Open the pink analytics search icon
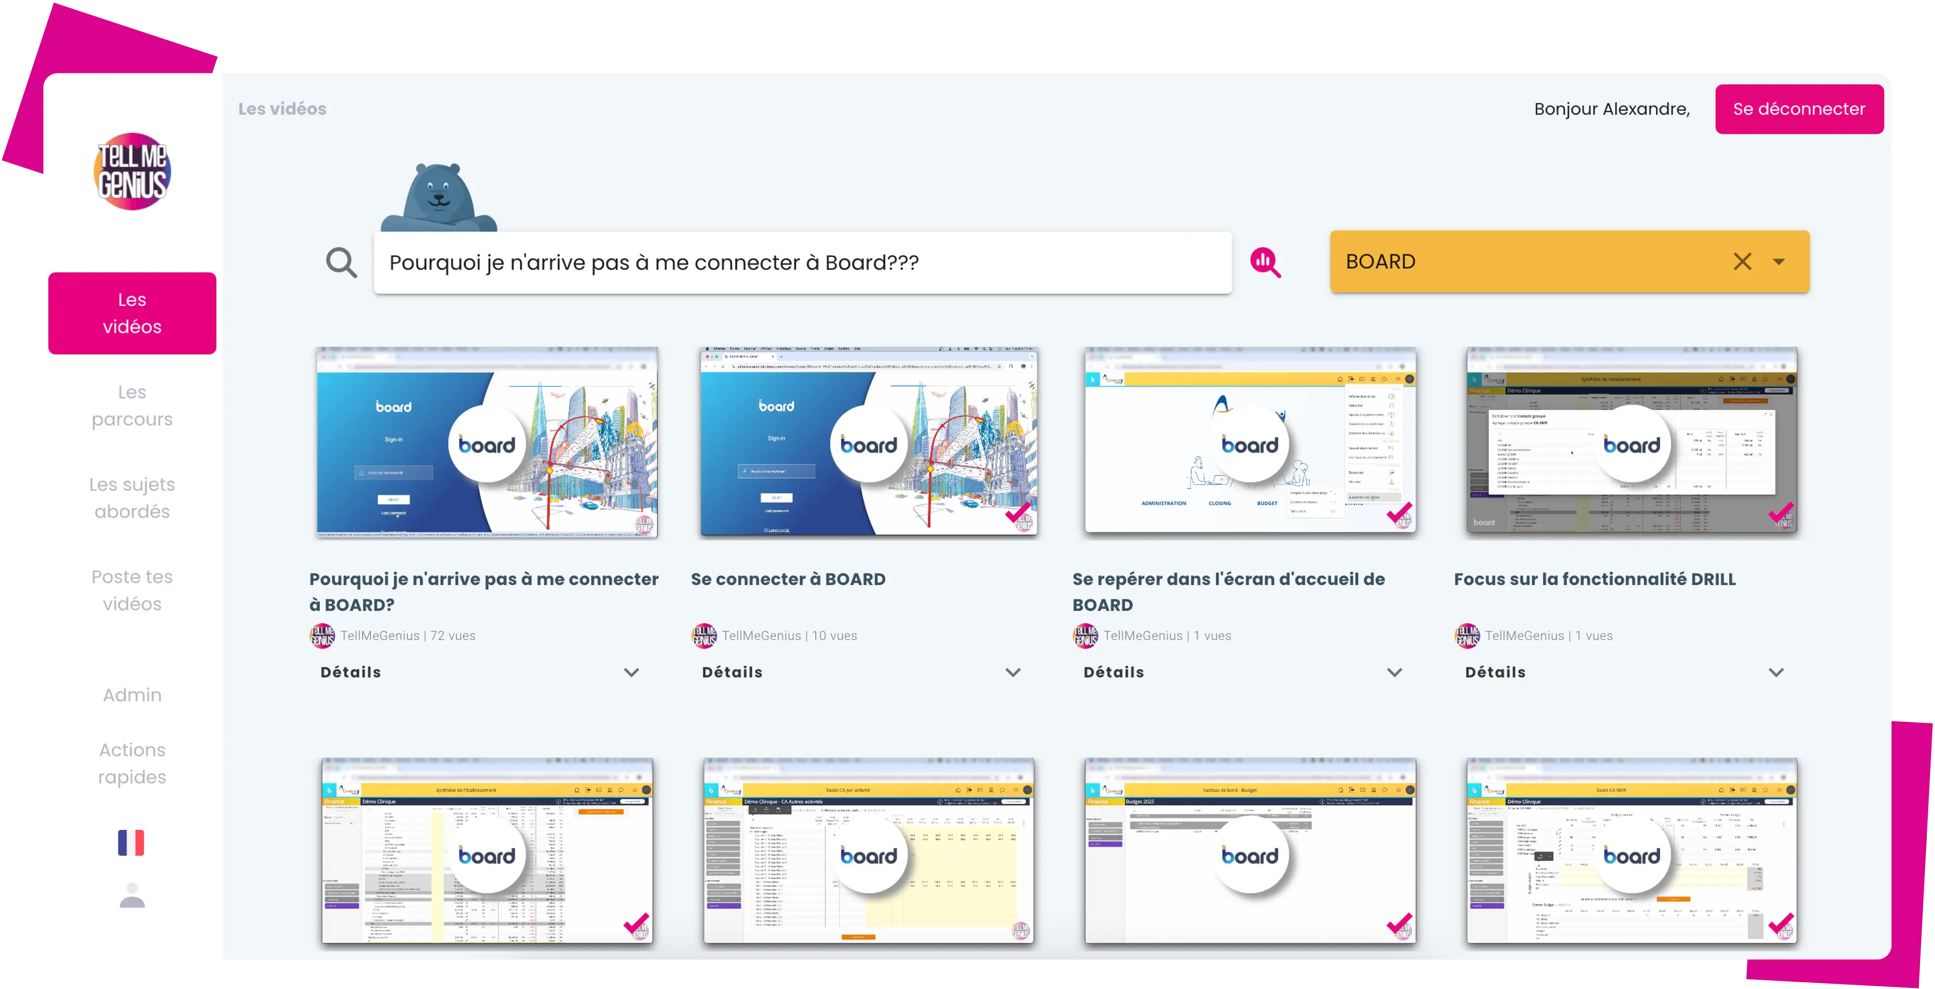The image size is (1935, 989). click(1265, 262)
